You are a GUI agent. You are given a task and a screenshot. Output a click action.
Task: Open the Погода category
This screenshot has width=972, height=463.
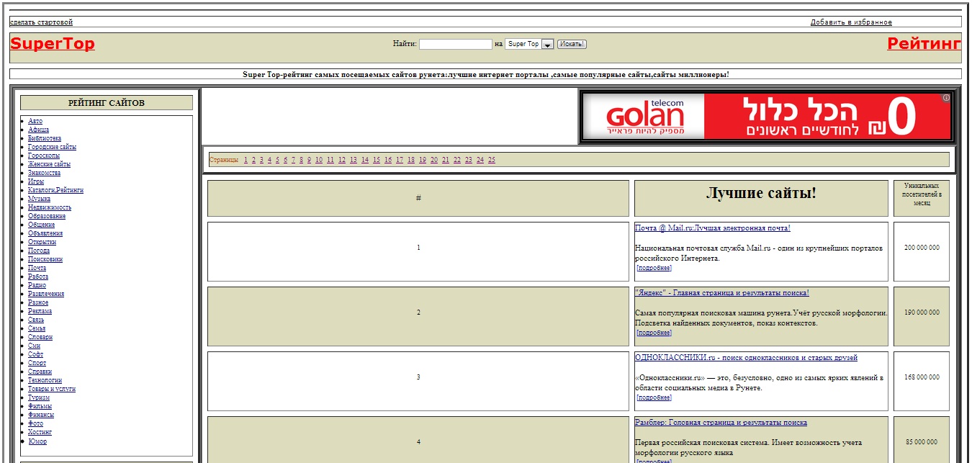click(39, 251)
